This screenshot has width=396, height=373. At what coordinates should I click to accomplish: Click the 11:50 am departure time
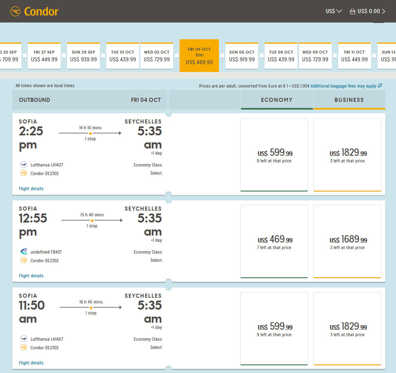32,312
